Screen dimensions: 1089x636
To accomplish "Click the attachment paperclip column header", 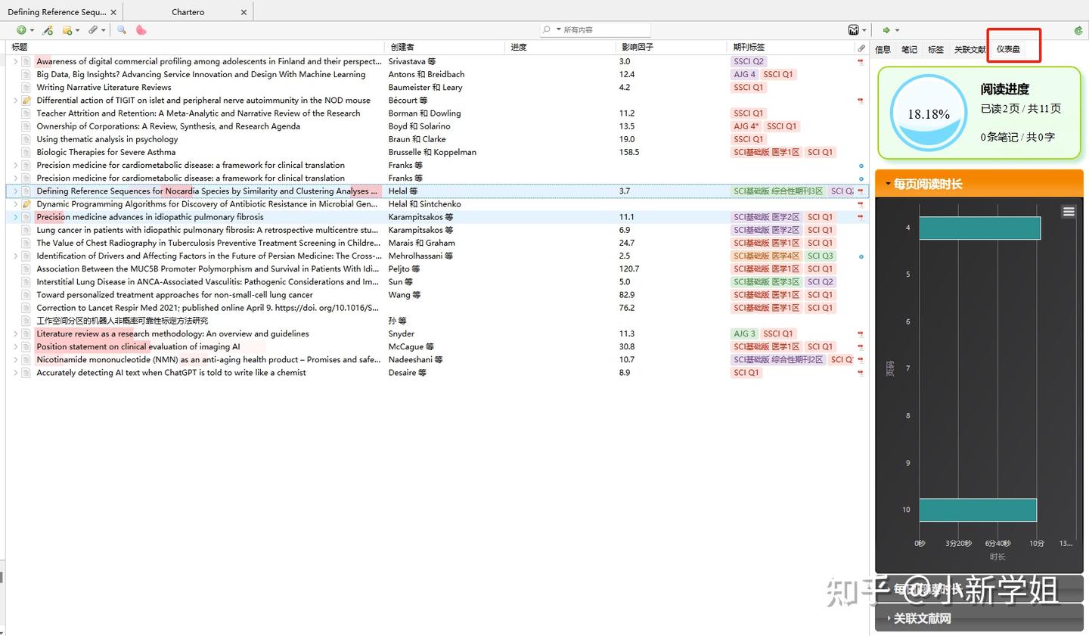I will click(861, 48).
